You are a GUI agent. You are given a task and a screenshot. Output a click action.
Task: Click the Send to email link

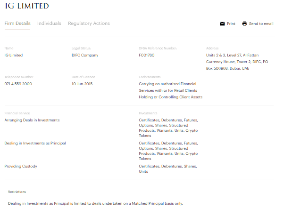point(261,24)
